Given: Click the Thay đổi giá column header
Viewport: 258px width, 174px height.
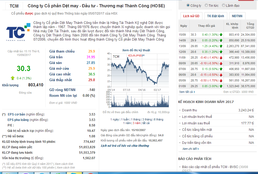Looking at the screenshot, I should [x=207, y=26].
